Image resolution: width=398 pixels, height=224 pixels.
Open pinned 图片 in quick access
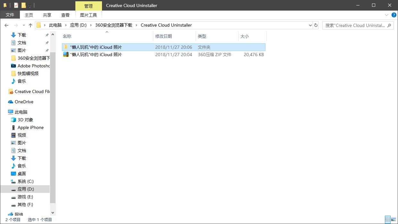22,50
